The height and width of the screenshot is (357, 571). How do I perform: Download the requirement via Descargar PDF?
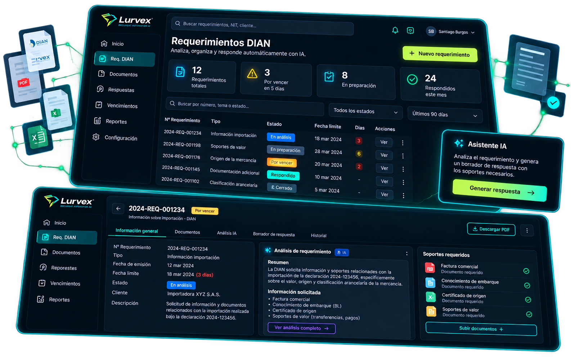[x=491, y=229]
